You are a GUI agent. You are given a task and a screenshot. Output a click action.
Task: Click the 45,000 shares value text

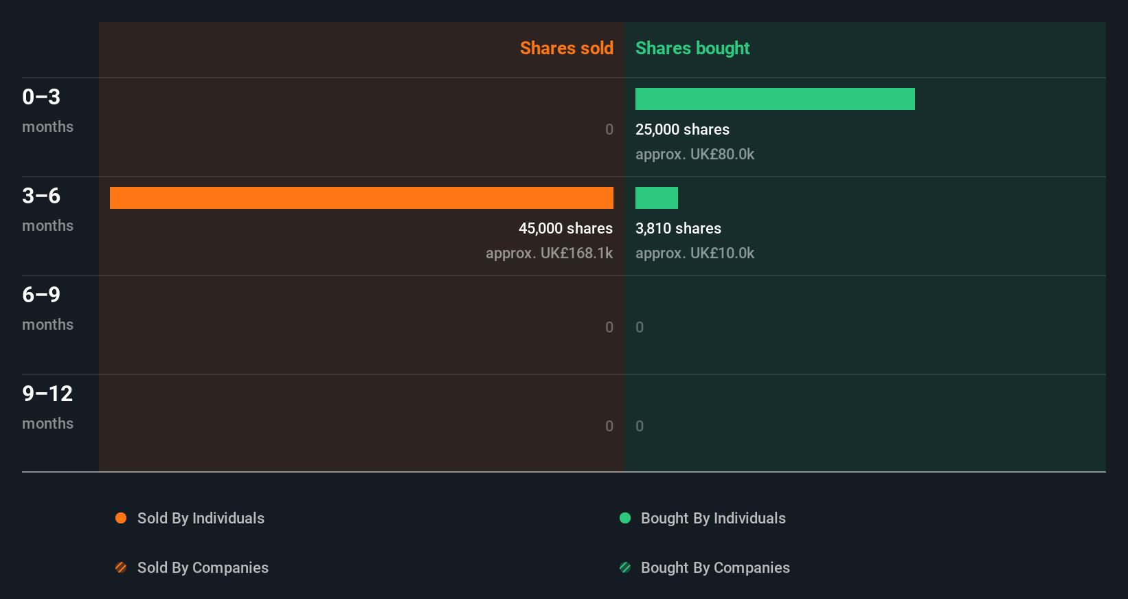coord(565,228)
